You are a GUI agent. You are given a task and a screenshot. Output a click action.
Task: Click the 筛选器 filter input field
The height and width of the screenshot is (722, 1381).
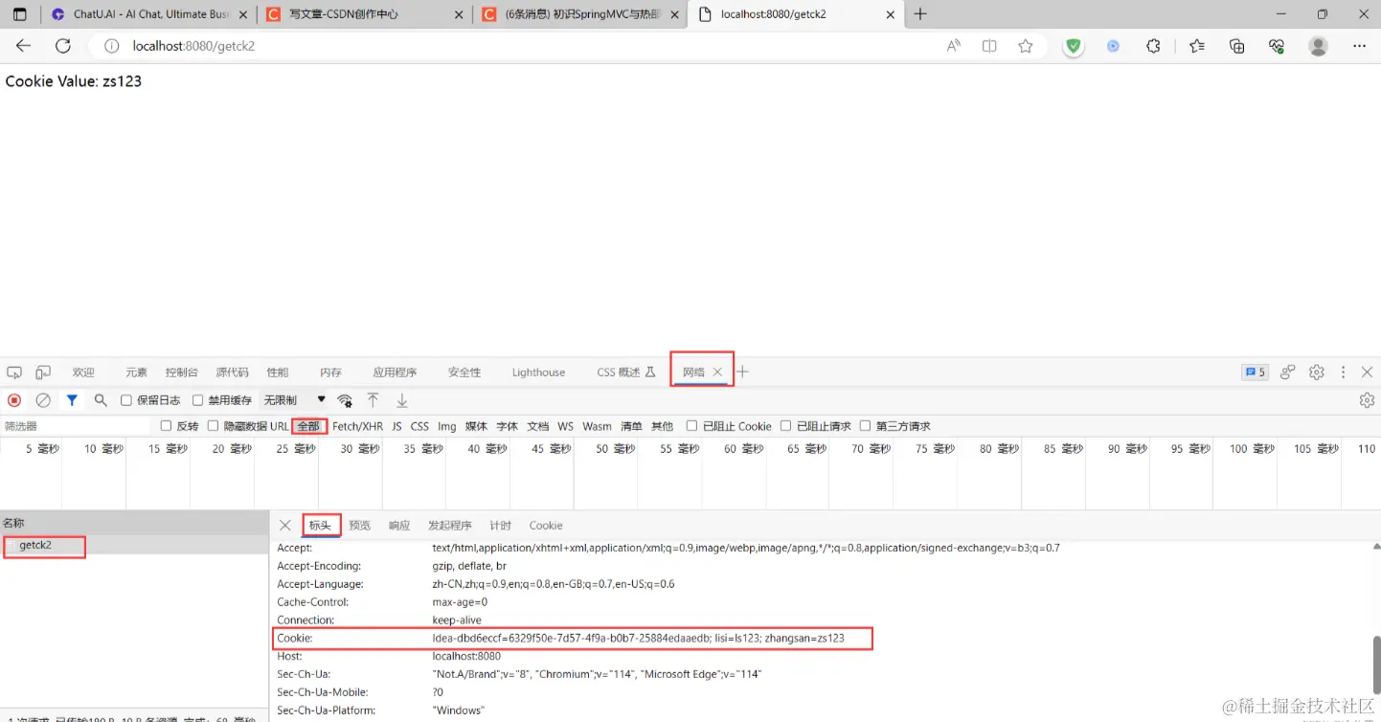tap(77, 426)
